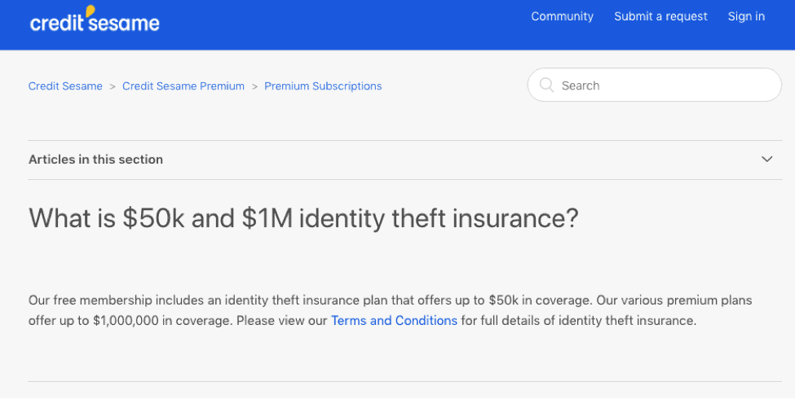Open Credit Sesame Premium breadcrumb

(183, 86)
